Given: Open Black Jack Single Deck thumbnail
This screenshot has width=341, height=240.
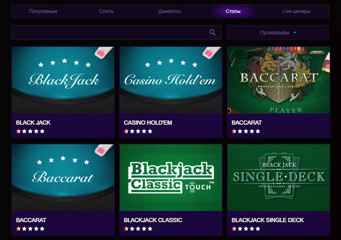Looking at the screenshot, I should pos(279,177).
